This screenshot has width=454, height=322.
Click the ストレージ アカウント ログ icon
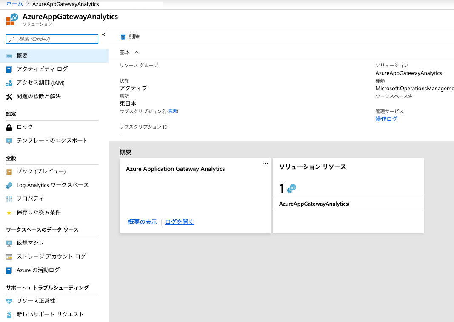[9, 257]
